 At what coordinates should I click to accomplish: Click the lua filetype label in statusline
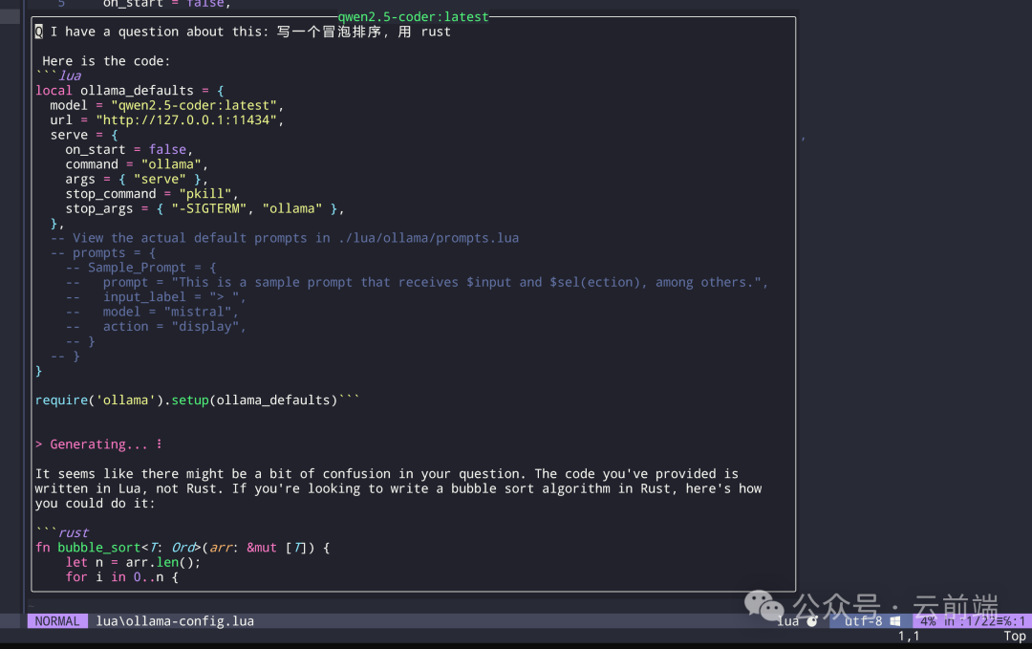787,621
